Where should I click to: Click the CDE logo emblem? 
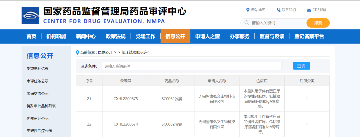[x=30, y=15]
